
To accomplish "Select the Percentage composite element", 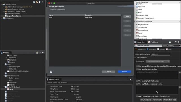I will [143, 36].
